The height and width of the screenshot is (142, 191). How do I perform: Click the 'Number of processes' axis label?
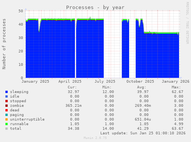[4, 44]
